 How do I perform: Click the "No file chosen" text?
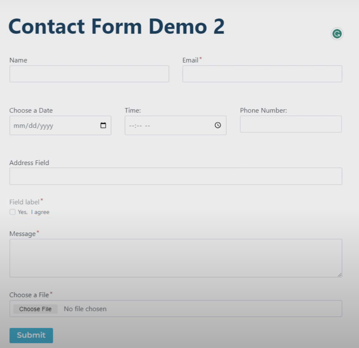pyautogui.click(x=85, y=309)
